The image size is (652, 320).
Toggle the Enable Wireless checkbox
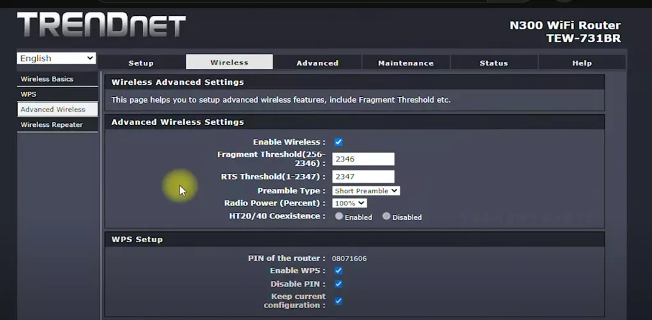(x=338, y=142)
